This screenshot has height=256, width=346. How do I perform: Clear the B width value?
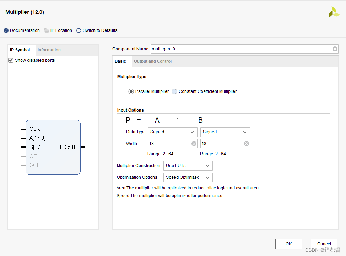pos(246,144)
